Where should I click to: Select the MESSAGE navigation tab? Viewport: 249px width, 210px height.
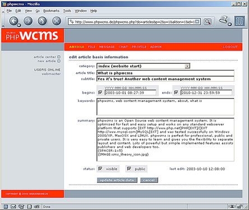107,47
